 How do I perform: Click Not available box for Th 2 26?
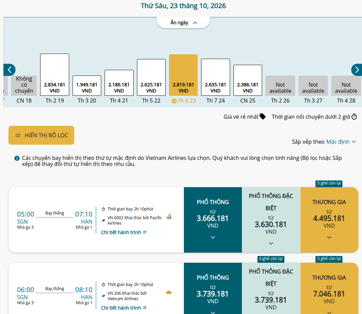click(280, 86)
